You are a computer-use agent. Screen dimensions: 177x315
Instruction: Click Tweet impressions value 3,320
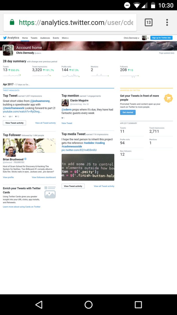pos(37,70)
